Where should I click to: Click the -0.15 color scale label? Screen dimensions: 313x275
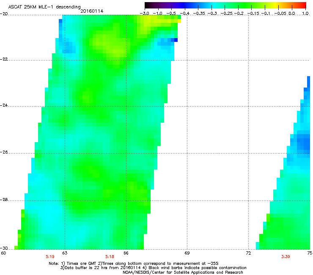pos(253,14)
